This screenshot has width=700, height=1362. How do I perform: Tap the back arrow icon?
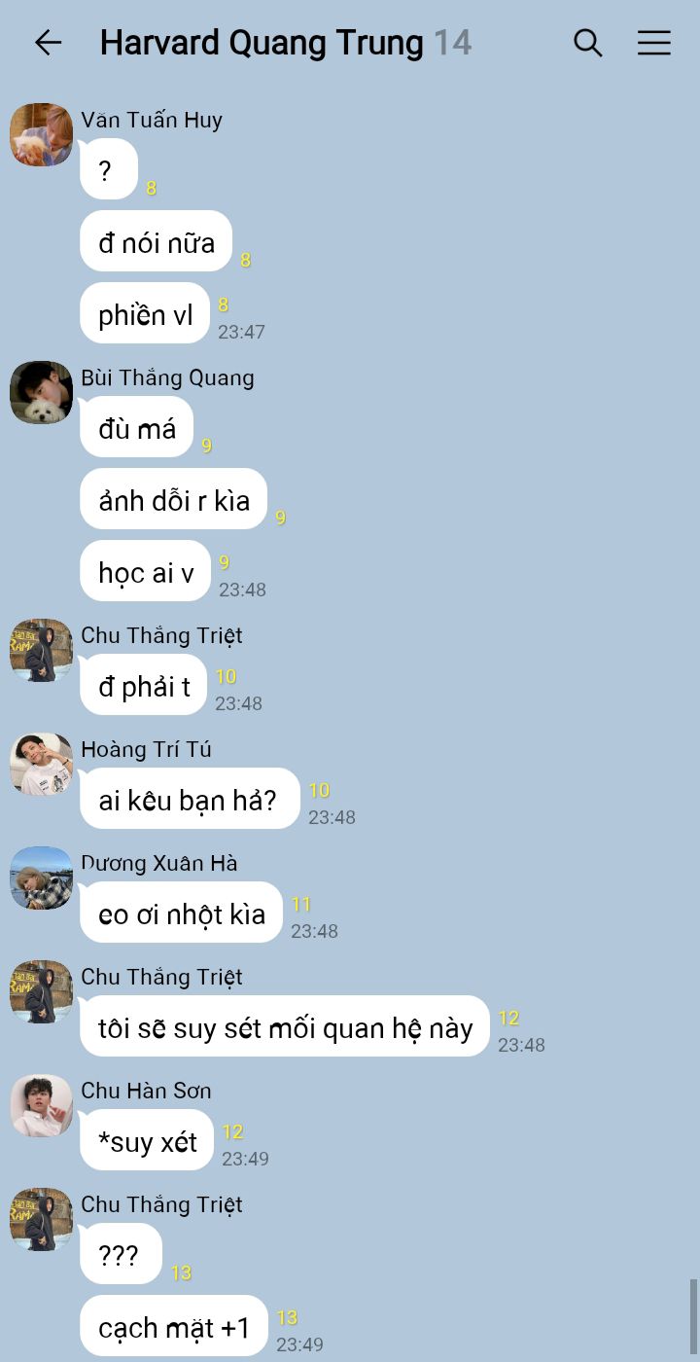pyautogui.click(x=48, y=43)
